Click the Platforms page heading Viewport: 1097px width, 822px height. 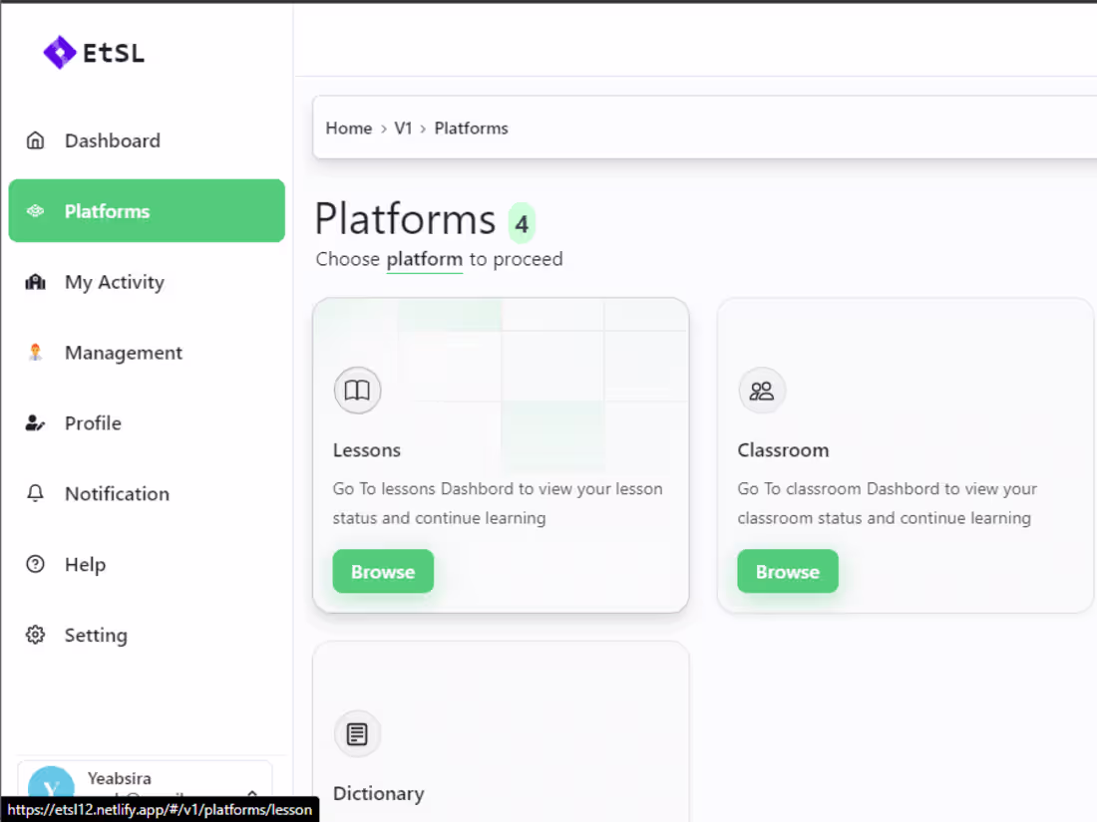pyautogui.click(x=405, y=219)
